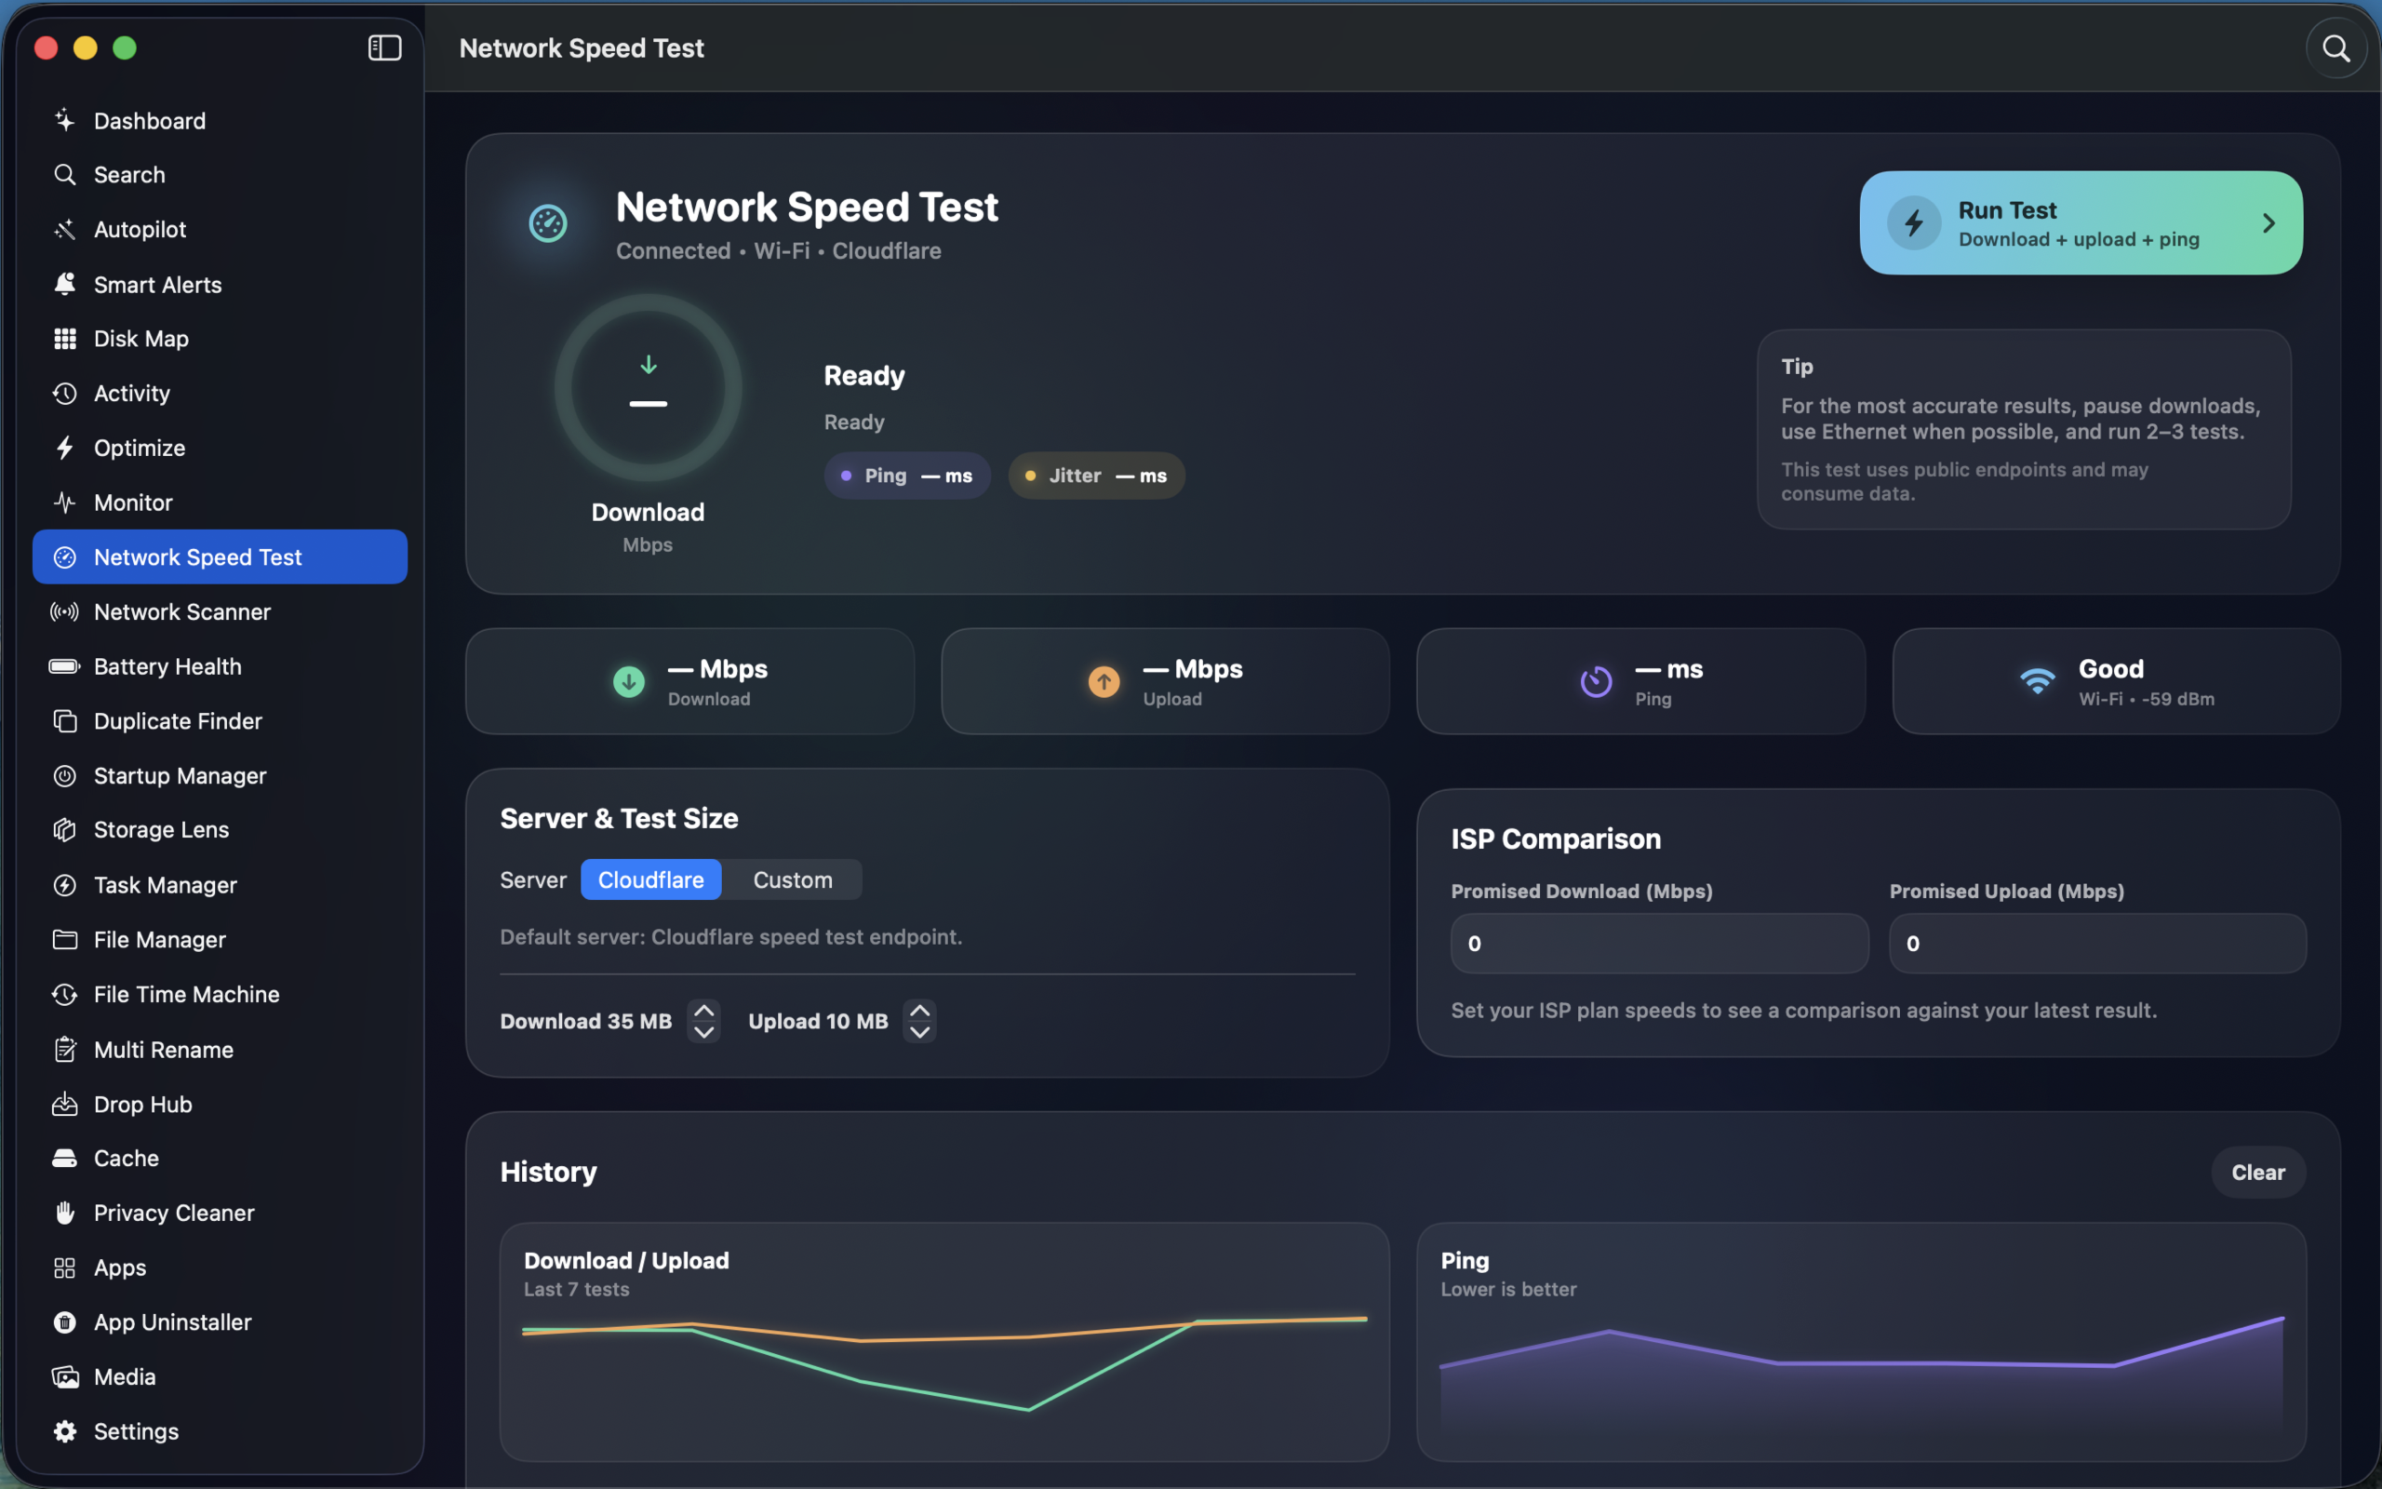The width and height of the screenshot is (2382, 1489).
Task: Open the Autopilot sidebar item
Action: (220, 230)
